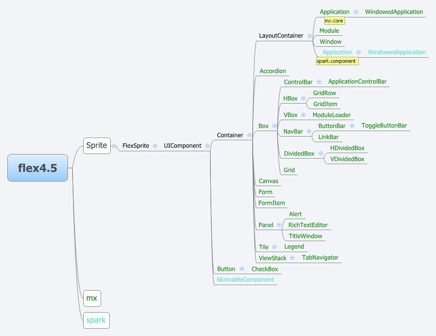
Task: Collapse the Box node subtree
Action: [274, 126]
